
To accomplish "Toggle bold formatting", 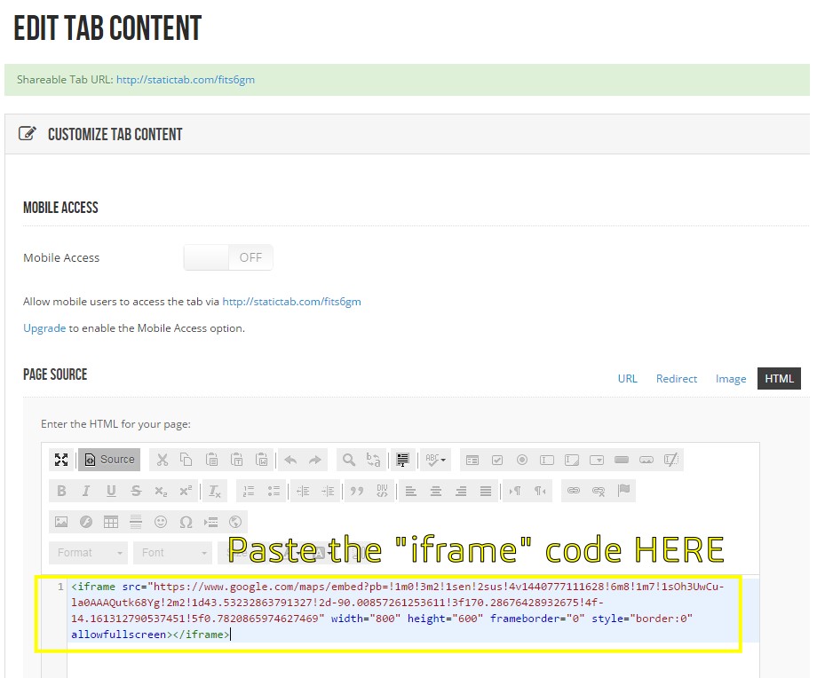I will (61, 491).
